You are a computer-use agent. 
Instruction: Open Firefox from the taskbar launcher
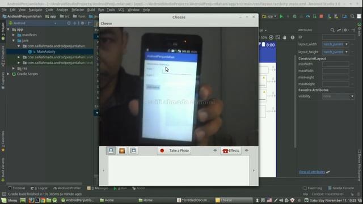tap(31, 200)
